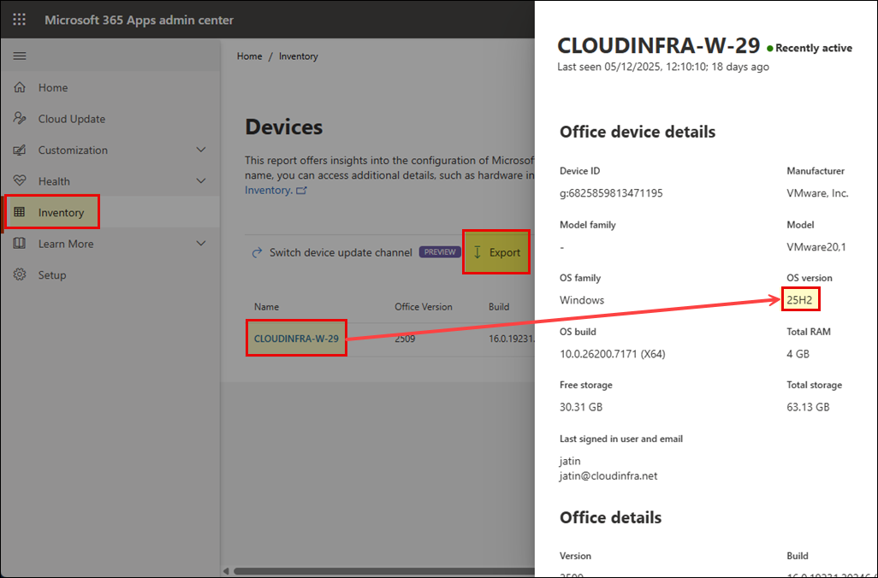Click the Setup gear icon
Viewport: 878px width, 578px height.
pos(19,274)
